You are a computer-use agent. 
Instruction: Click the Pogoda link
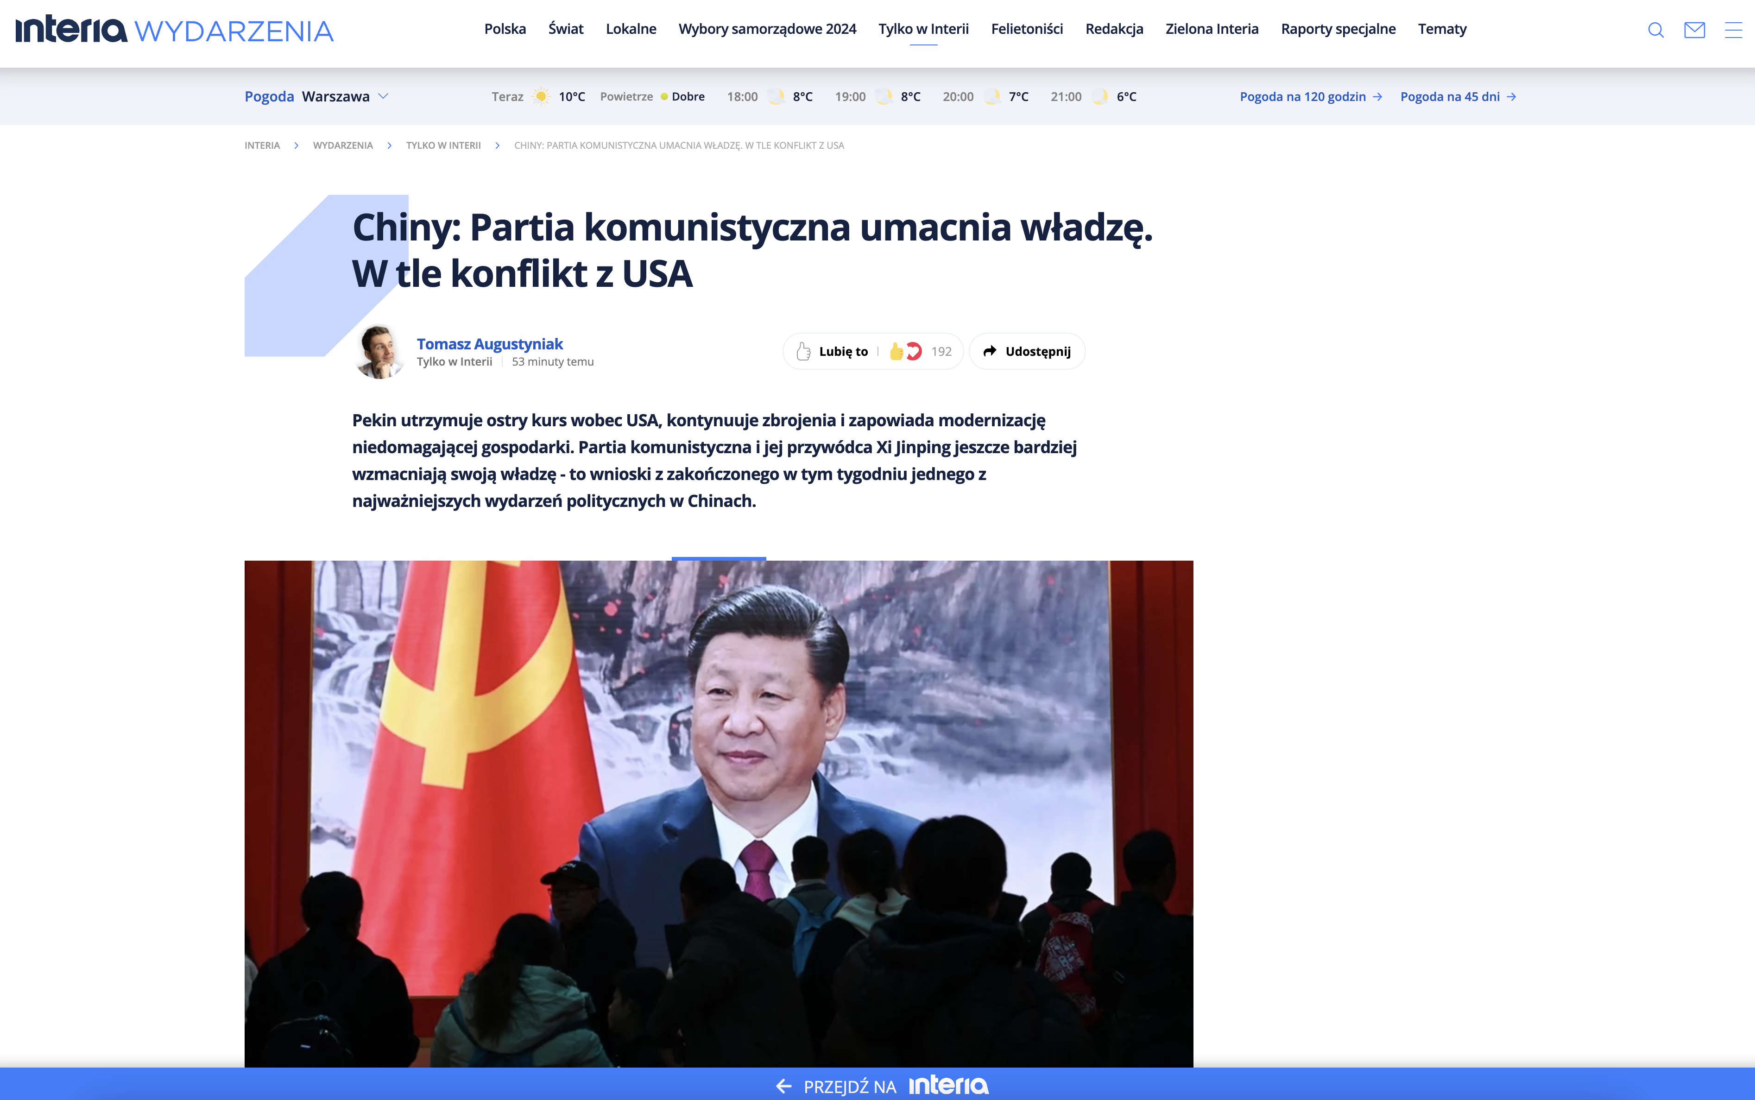tap(269, 96)
